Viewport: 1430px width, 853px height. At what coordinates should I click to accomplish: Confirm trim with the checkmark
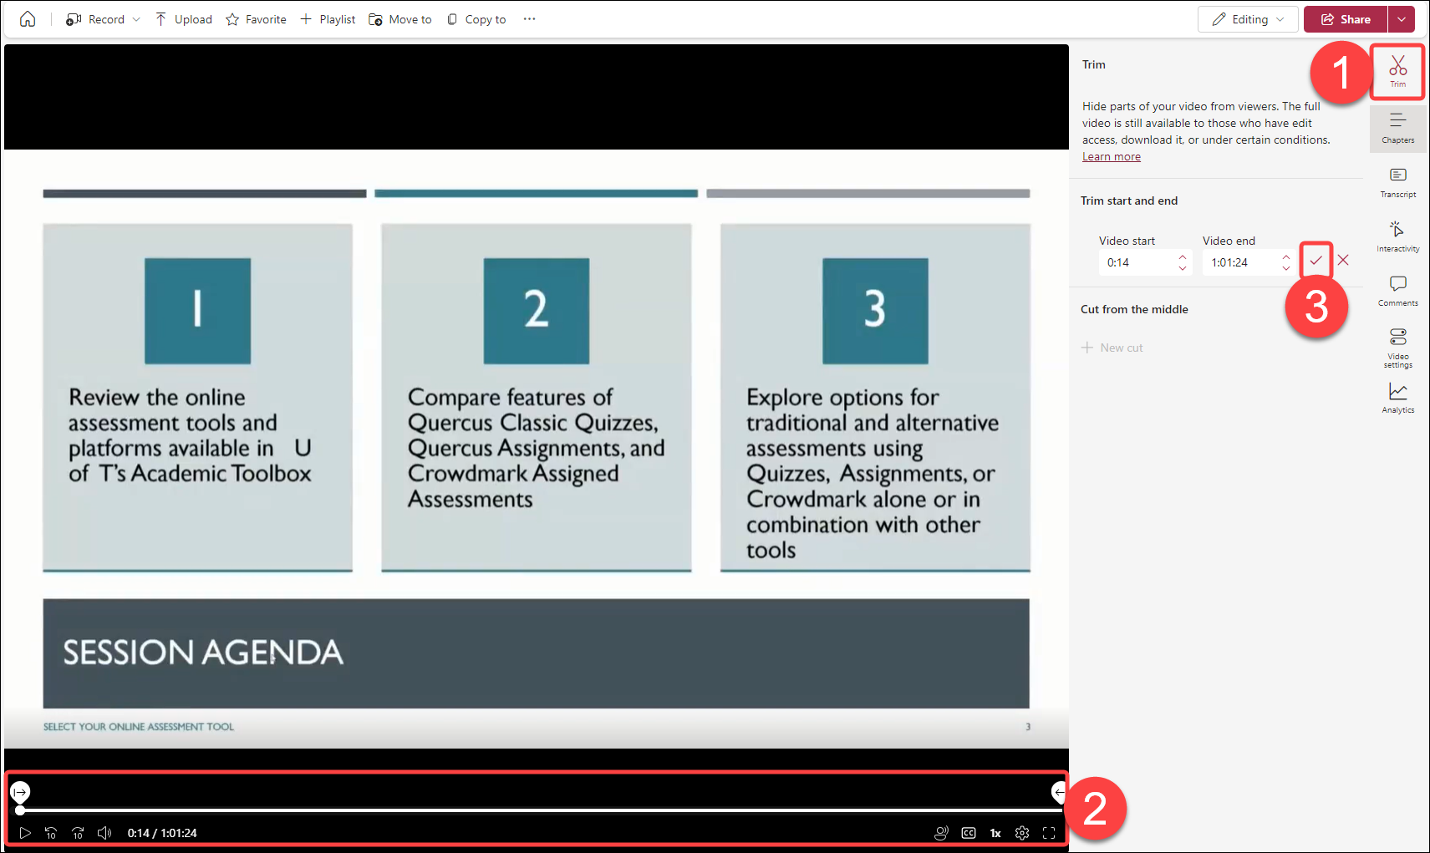point(1316,261)
